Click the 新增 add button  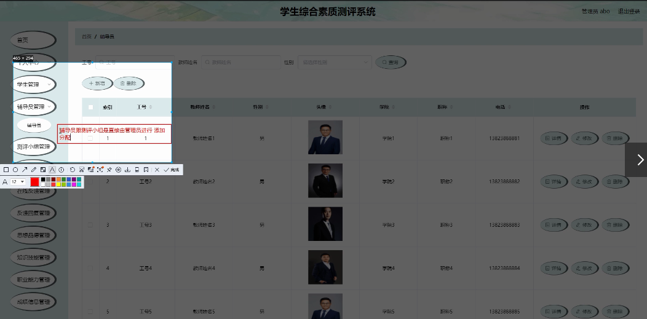click(97, 83)
